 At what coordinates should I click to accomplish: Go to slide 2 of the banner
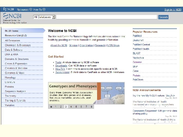coord(61,107)
